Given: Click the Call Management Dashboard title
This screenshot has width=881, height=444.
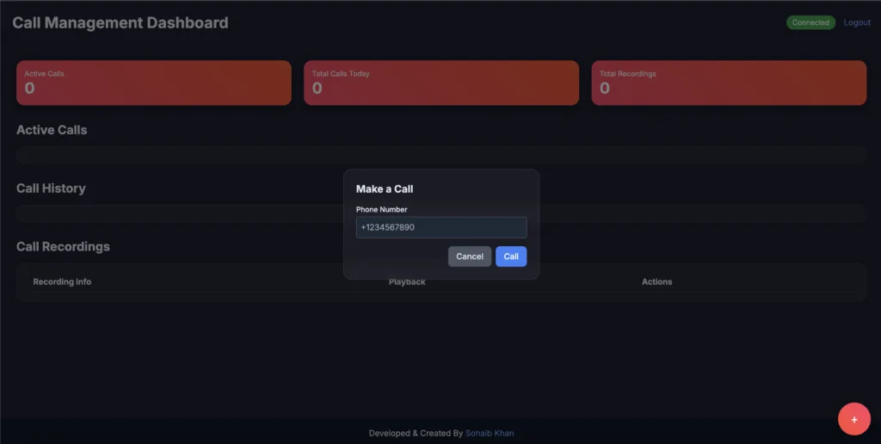Looking at the screenshot, I should [120, 23].
